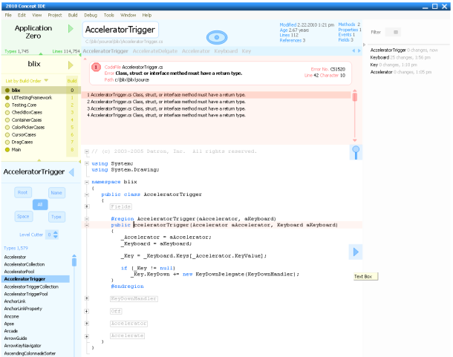
Task: Select the Testing.Core status circle
Action: tap(7, 105)
